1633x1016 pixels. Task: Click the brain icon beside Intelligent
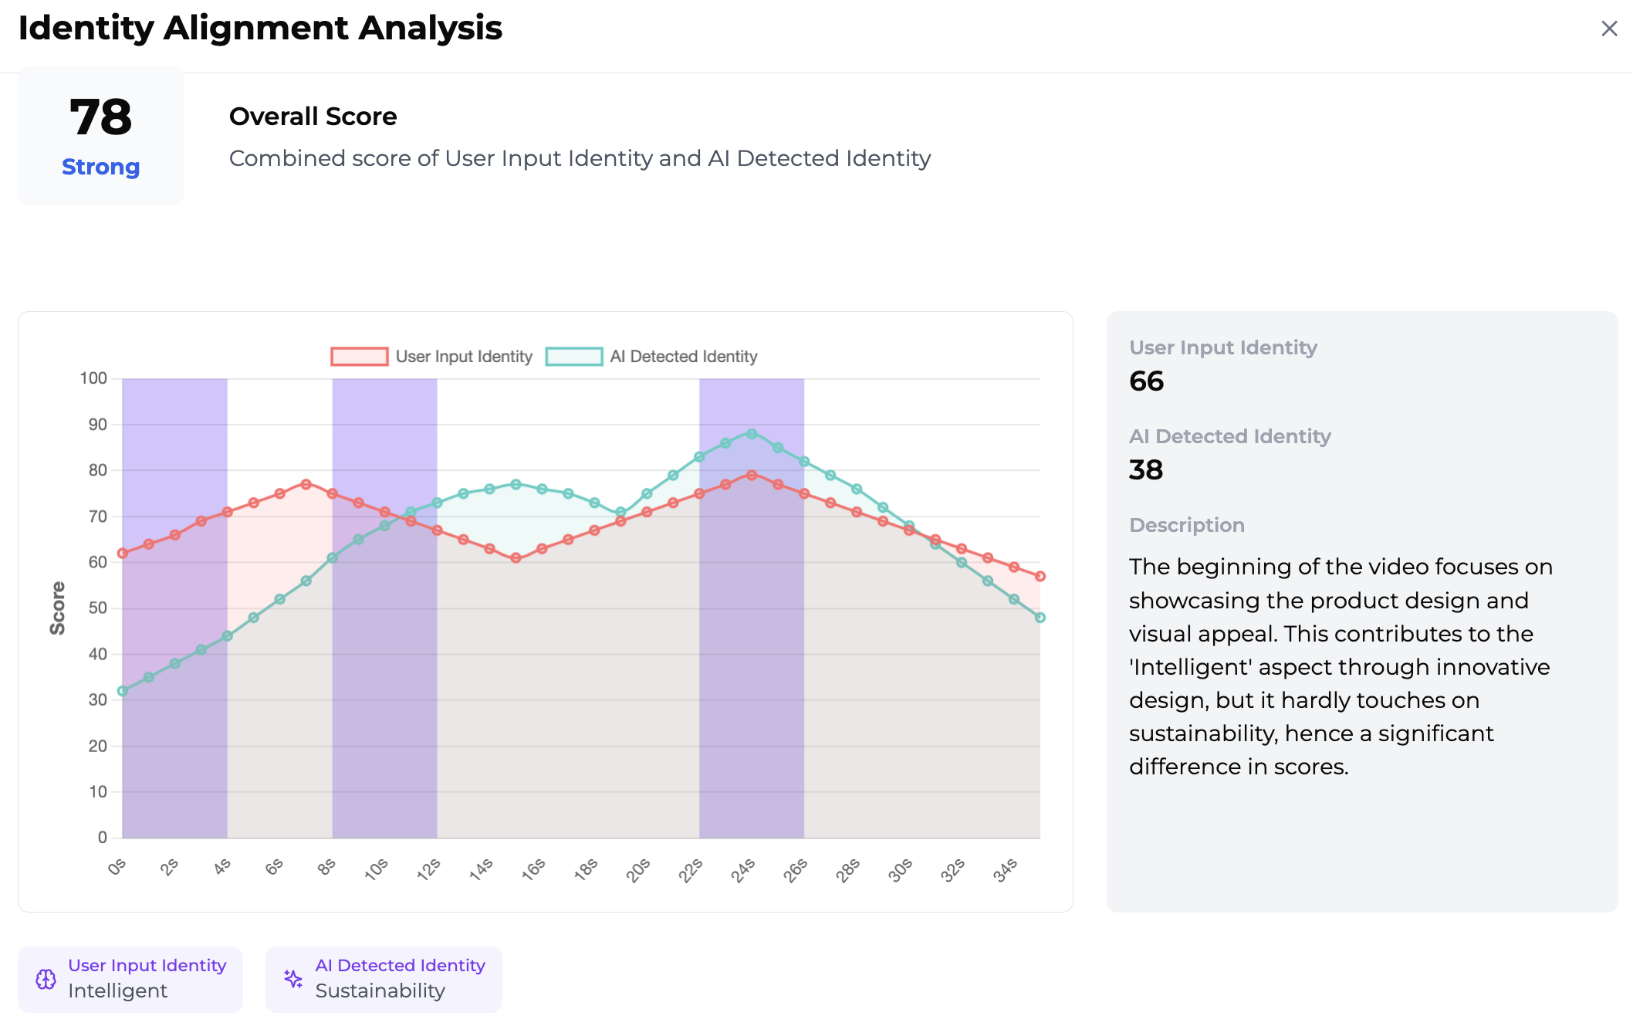pyautogui.click(x=46, y=979)
